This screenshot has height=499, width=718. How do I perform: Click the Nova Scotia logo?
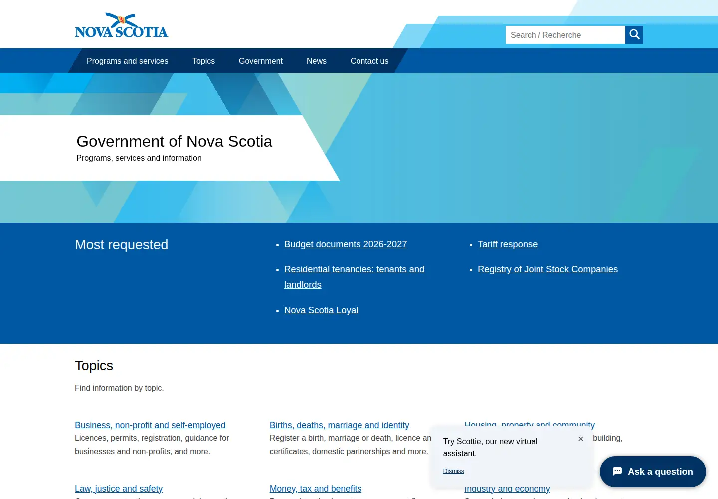pos(121,25)
